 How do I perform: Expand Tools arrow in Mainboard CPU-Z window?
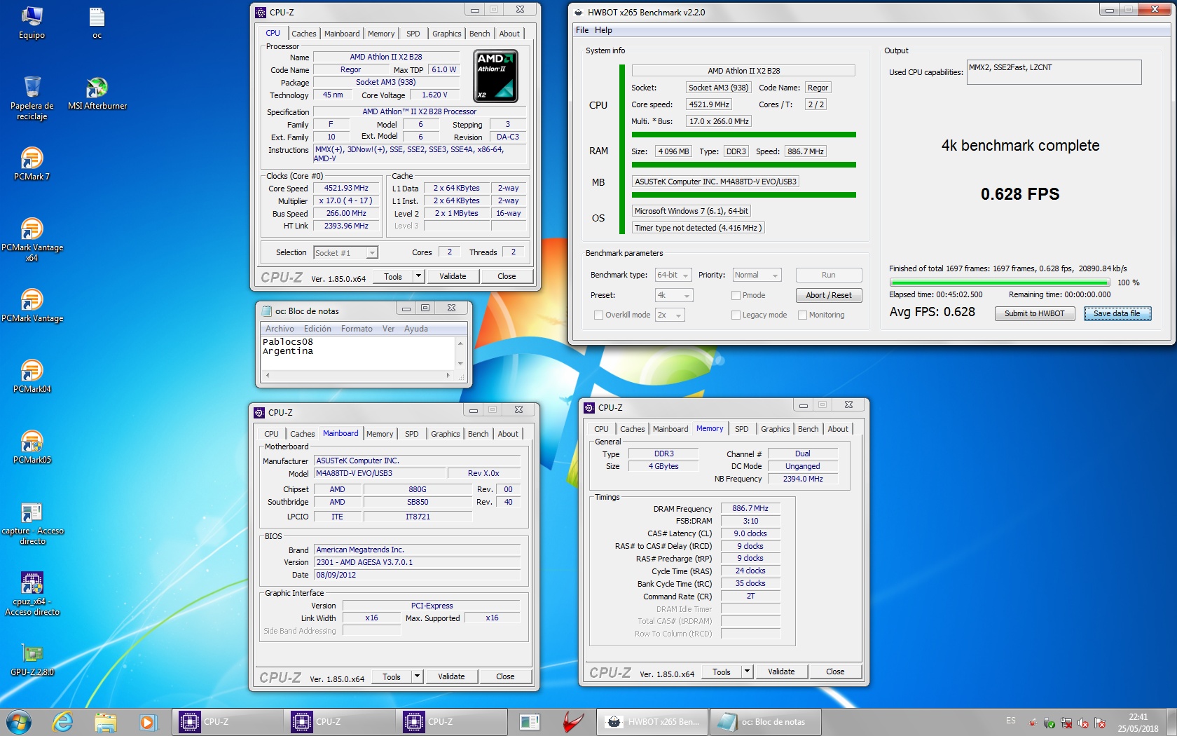pos(417,676)
